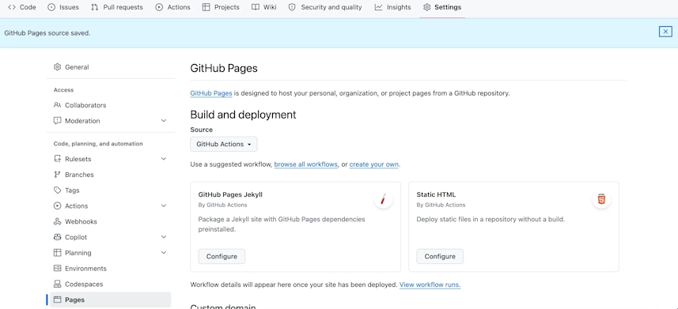Open the Wiki tab
Screen dimensions: 678x309
[263, 7]
